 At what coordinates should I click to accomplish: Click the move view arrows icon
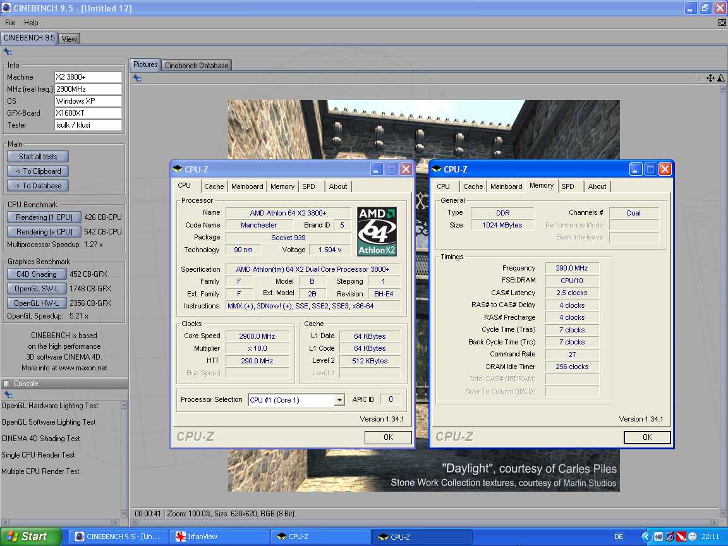click(x=710, y=78)
